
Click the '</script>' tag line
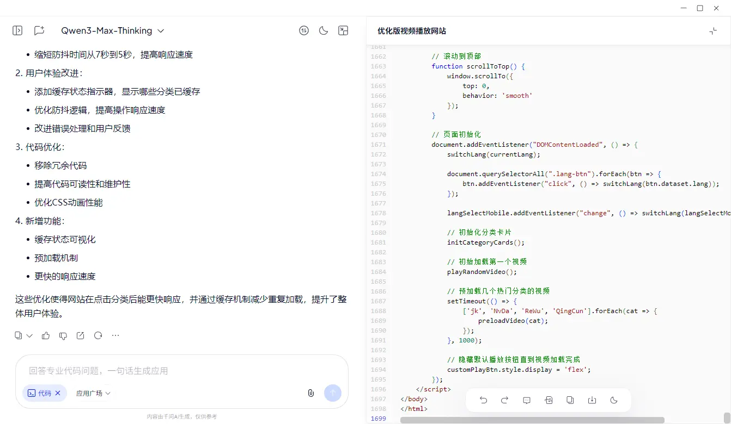(434, 389)
